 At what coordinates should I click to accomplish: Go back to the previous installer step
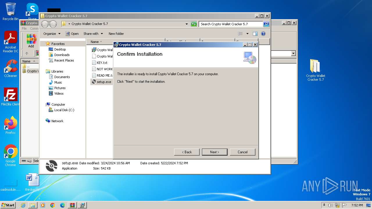click(x=187, y=152)
